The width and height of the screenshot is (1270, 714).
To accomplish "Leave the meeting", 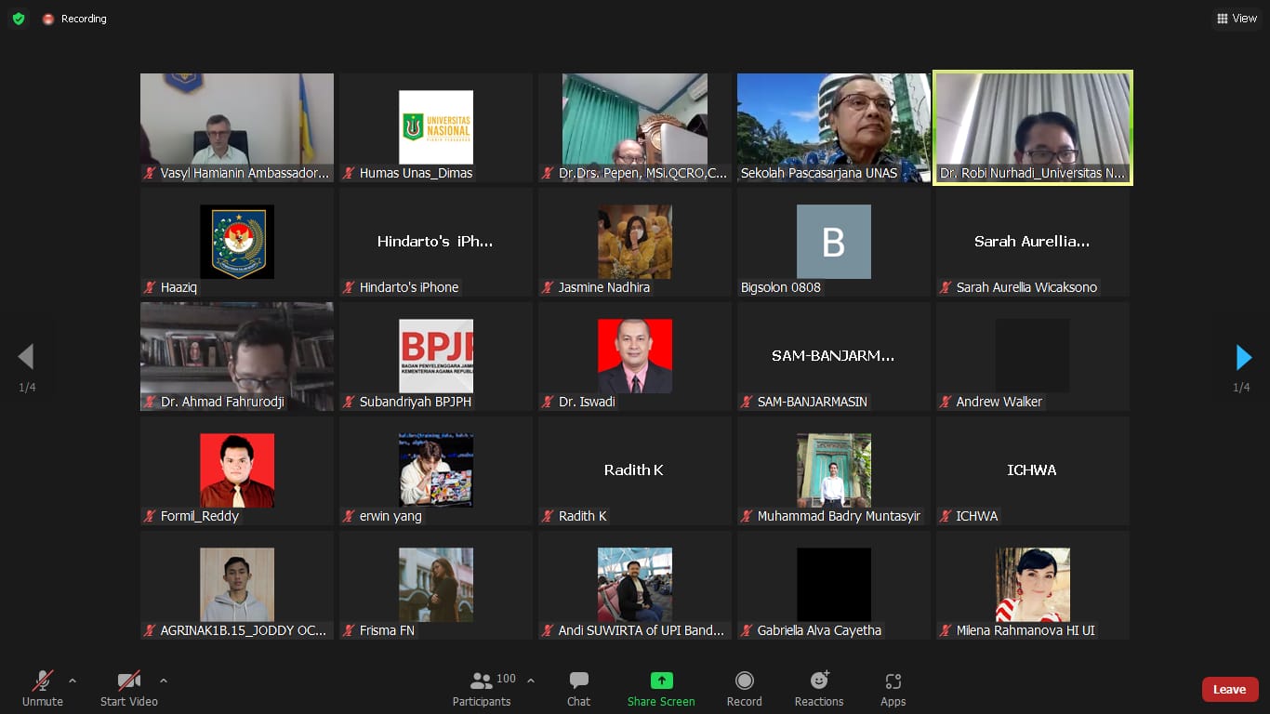I will click(1229, 689).
